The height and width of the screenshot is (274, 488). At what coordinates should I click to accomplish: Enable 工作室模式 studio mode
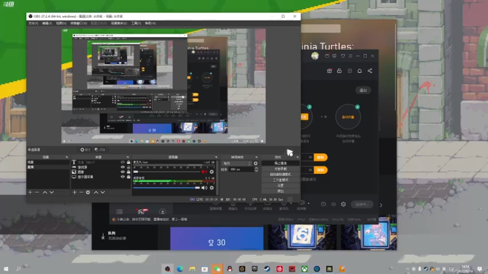pos(281,180)
